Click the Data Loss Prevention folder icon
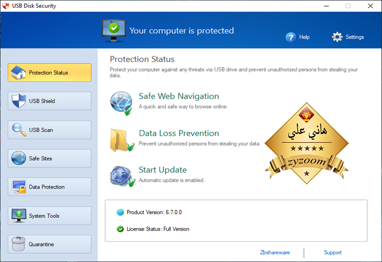This screenshot has width=382, height=262. coord(122,140)
